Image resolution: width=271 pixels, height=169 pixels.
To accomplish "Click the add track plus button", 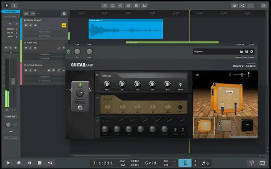I will (64, 14).
